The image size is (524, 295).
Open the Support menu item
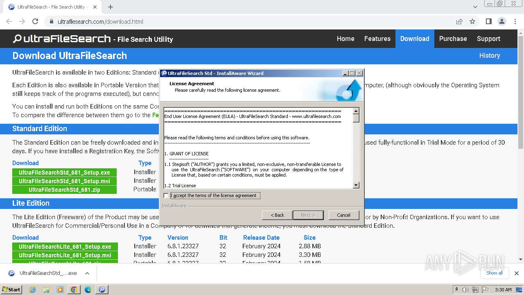[x=488, y=39]
